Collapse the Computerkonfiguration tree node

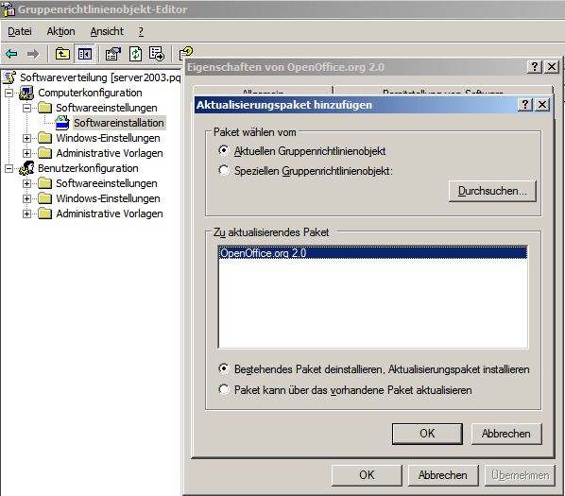coord(9,93)
